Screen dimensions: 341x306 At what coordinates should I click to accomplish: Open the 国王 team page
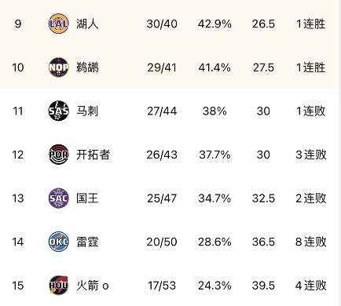click(87, 199)
